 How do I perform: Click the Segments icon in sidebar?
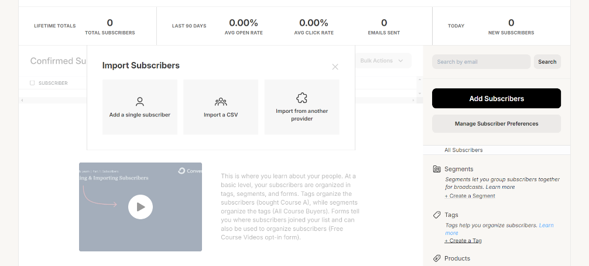tap(437, 169)
